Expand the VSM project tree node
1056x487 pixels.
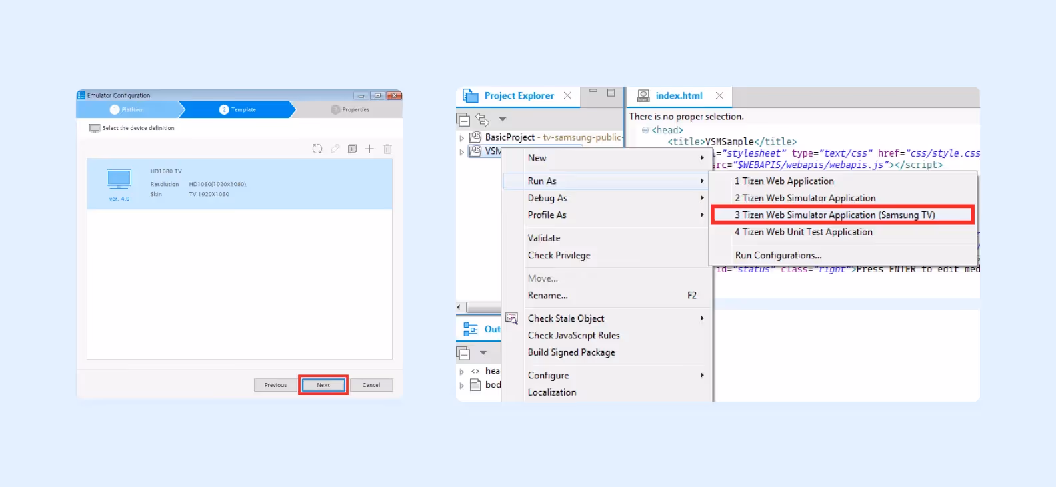tap(461, 152)
